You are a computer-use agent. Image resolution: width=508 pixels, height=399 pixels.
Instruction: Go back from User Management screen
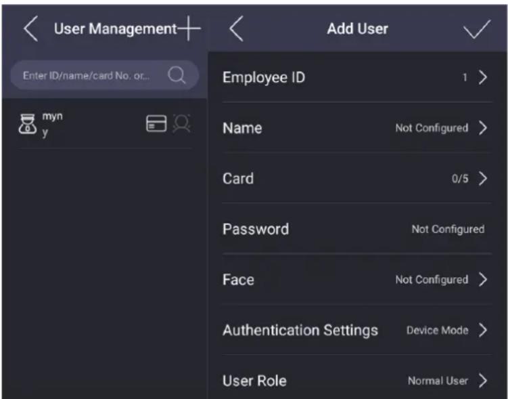pyautogui.click(x=31, y=28)
